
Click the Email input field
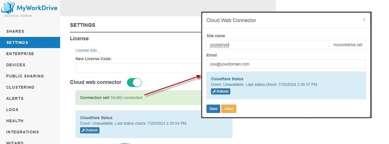[x=286, y=64]
